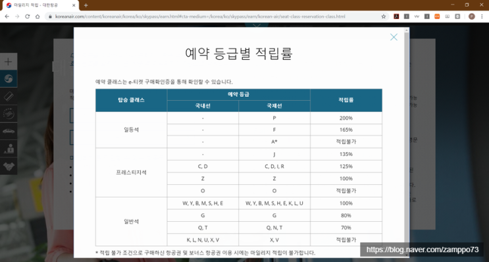
Task: Click the Q, N, T cell
Action: (274, 228)
